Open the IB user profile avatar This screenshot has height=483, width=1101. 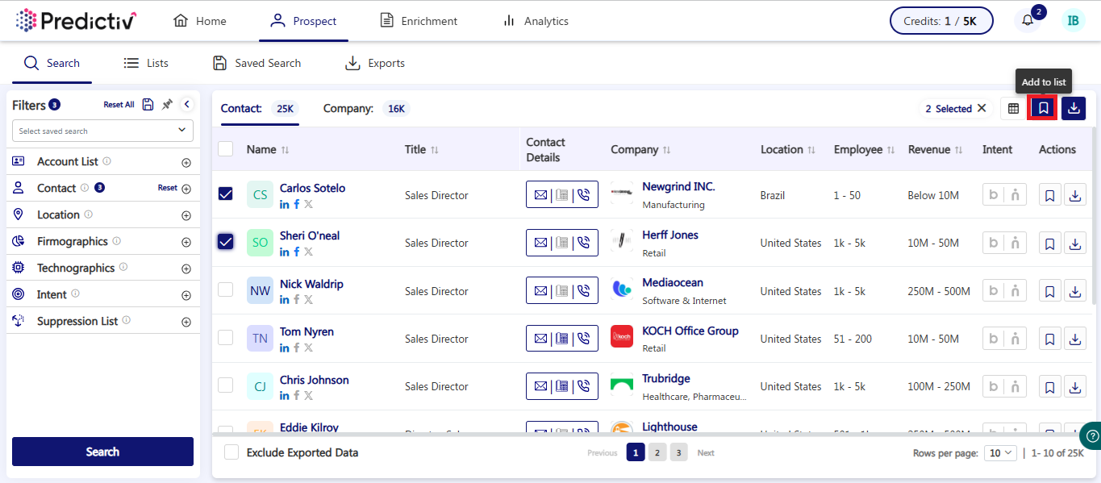coord(1074,21)
